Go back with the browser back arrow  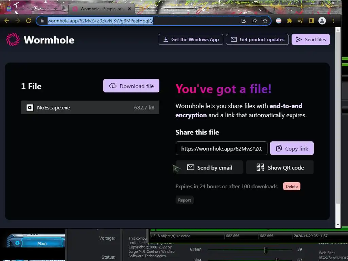coord(7,21)
